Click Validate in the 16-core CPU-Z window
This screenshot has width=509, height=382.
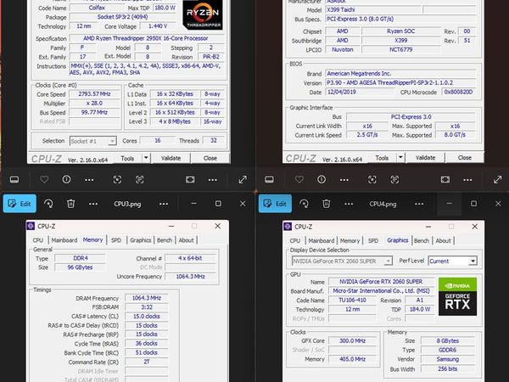[x=171, y=158]
